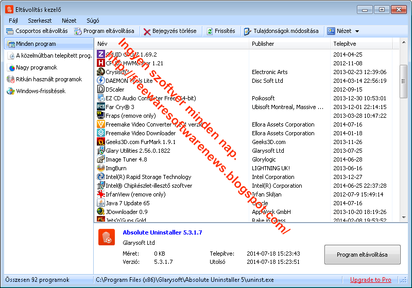Click the window resize grip icon
The height and width of the screenshot is (288, 412).
point(404,280)
